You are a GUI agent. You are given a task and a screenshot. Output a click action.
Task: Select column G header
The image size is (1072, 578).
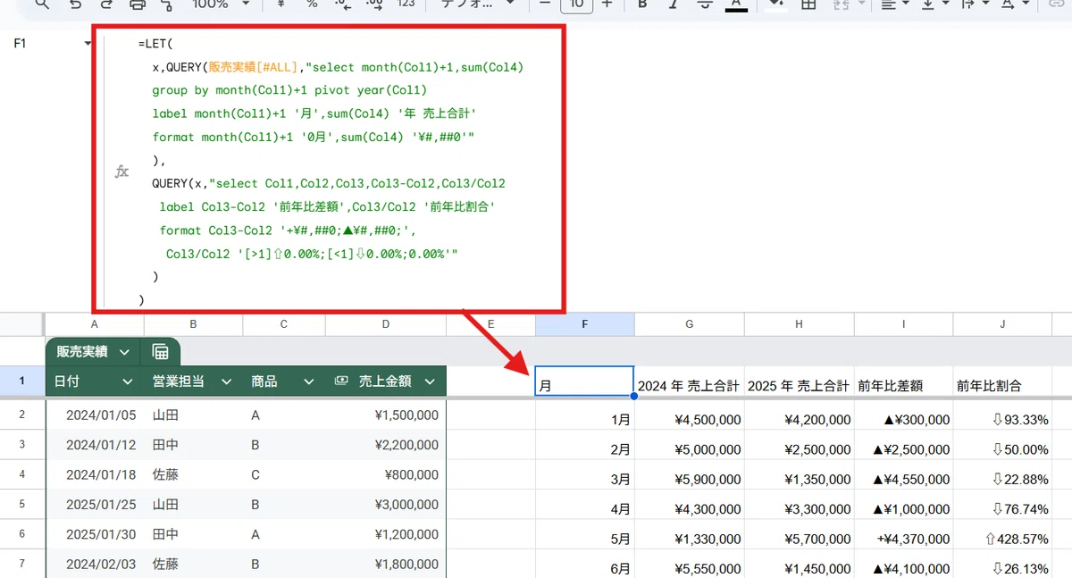point(690,324)
